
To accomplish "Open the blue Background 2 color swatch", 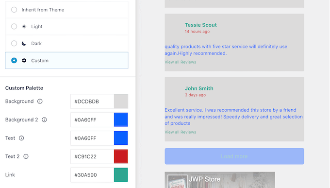I will pos(121,120).
